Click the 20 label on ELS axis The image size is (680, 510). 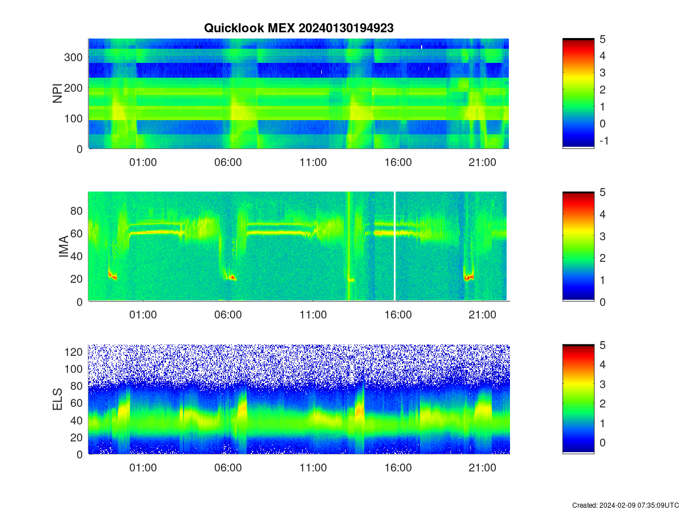pos(78,437)
